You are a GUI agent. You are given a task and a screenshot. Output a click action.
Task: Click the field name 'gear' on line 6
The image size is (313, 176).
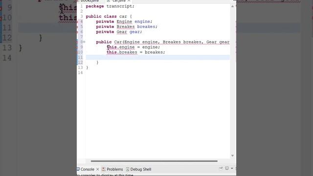(x=134, y=32)
